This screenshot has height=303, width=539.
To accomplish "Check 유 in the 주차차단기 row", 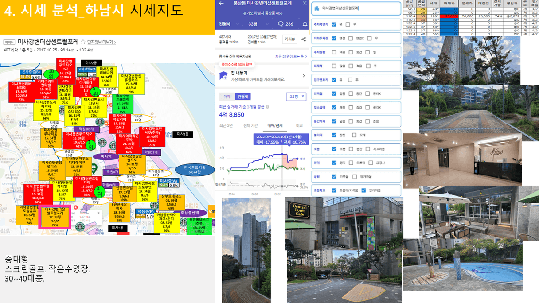I will pos(334,24).
